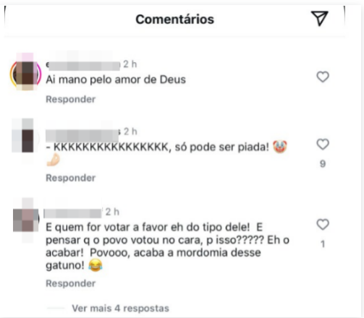The image size is (364, 318).
Task: View the 9 likes count
Action: [x=323, y=164]
